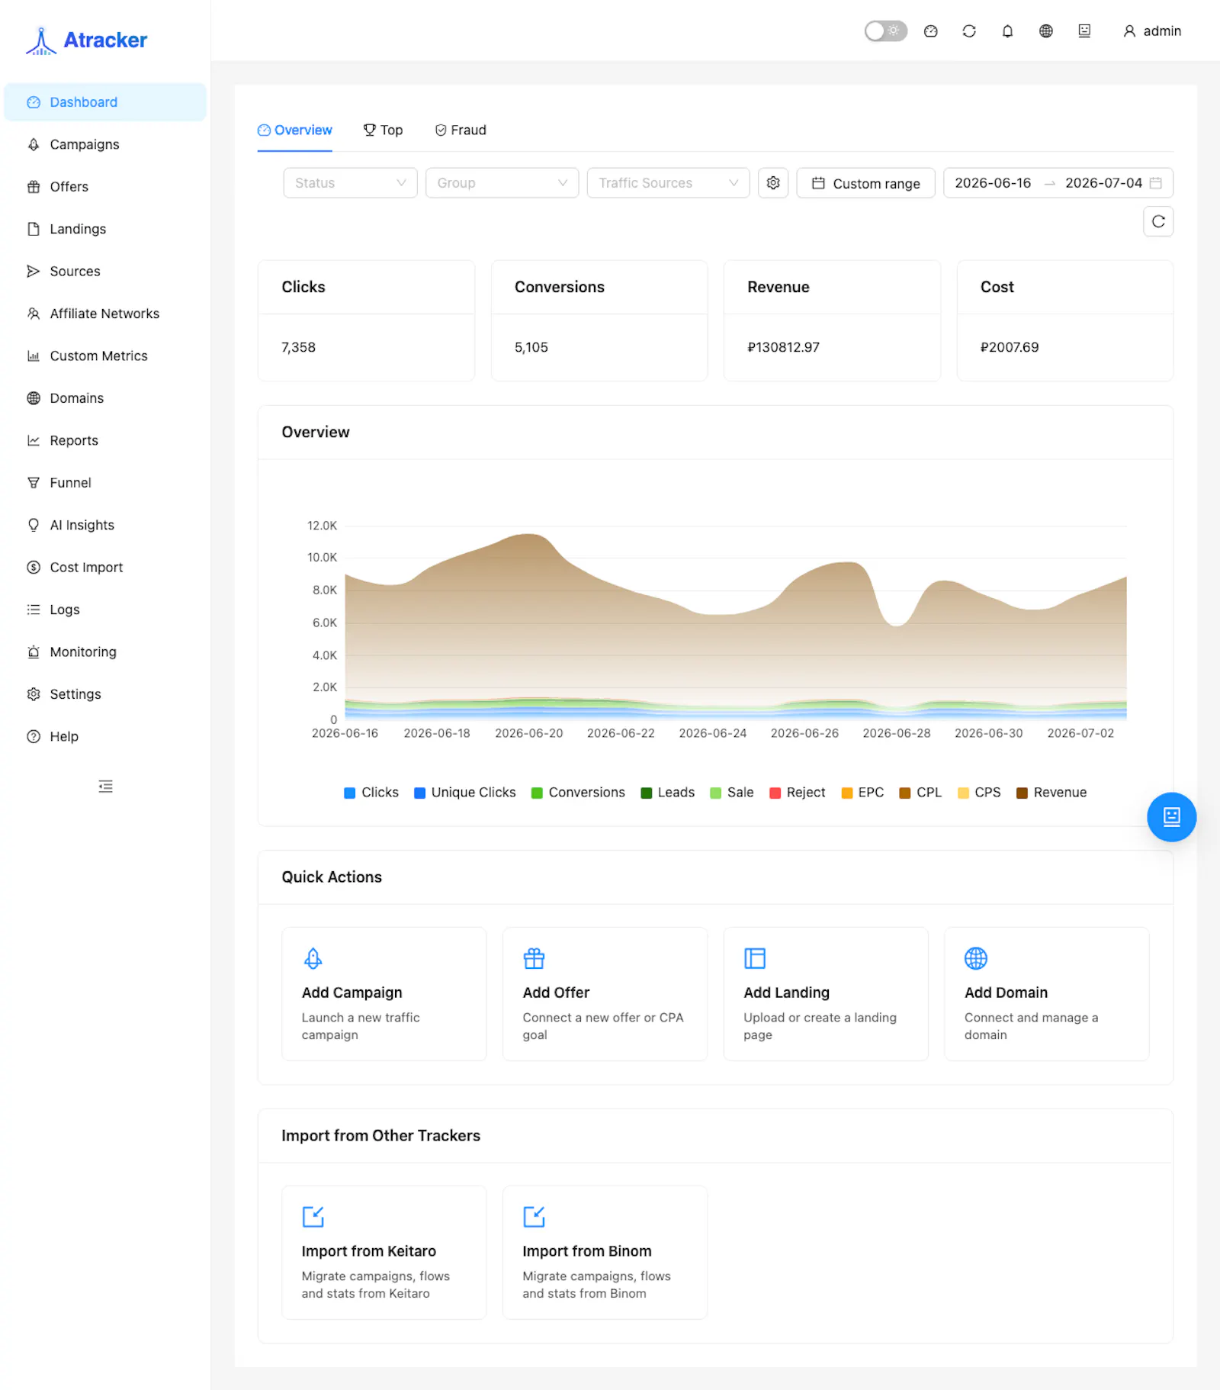Click the end date 2026-07-04 field
Image resolution: width=1220 pixels, height=1390 pixels.
point(1103,183)
